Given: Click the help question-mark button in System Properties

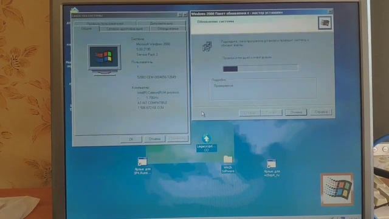Looking at the screenshot, I should 180,15.
